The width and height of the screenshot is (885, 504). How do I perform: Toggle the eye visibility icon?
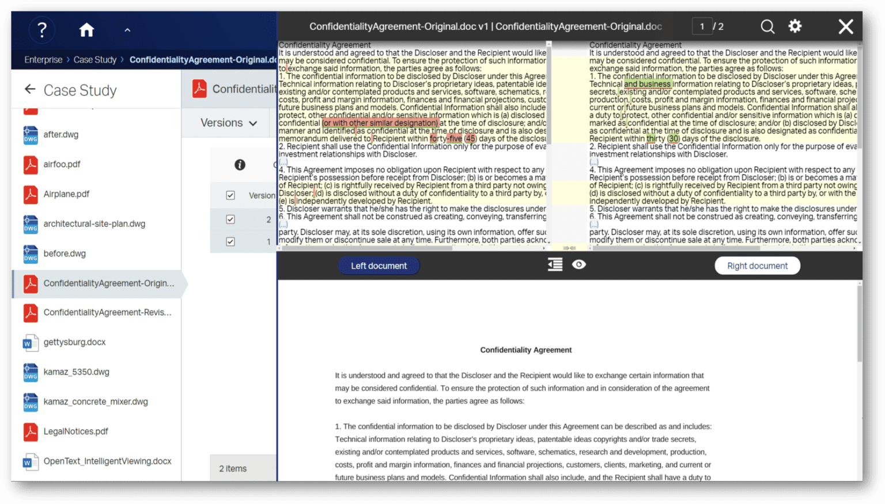[x=579, y=264]
